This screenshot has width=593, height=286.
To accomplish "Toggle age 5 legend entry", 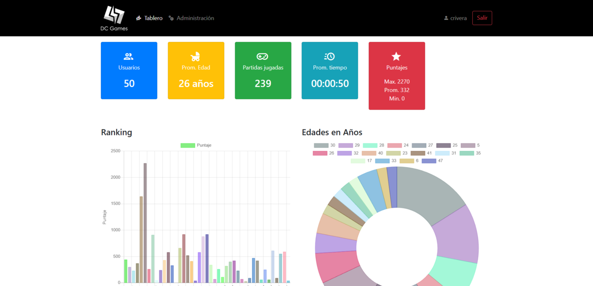I will point(470,145).
